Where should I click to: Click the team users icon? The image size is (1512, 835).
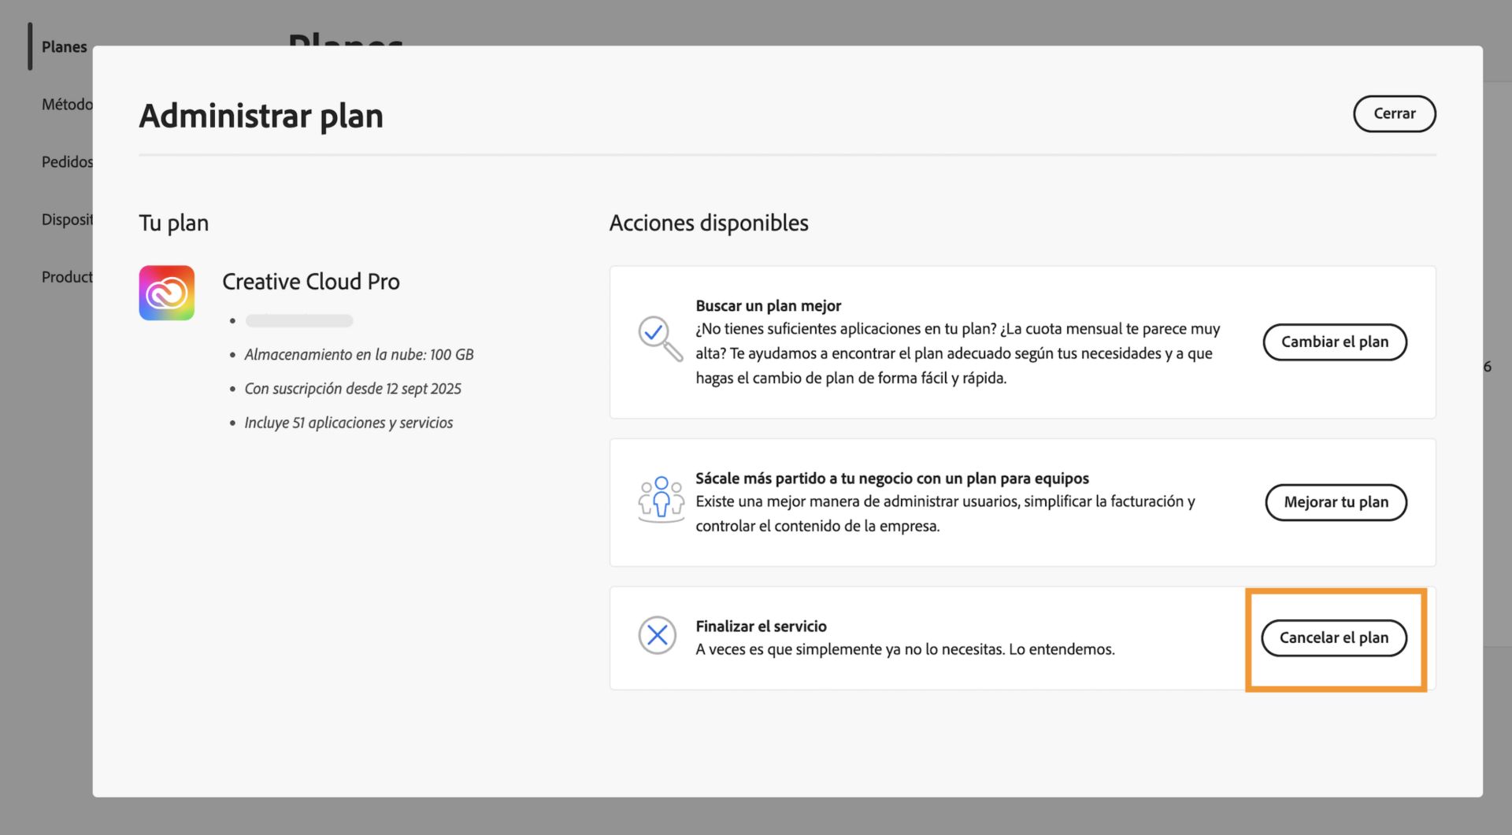click(x=661, y=499)
